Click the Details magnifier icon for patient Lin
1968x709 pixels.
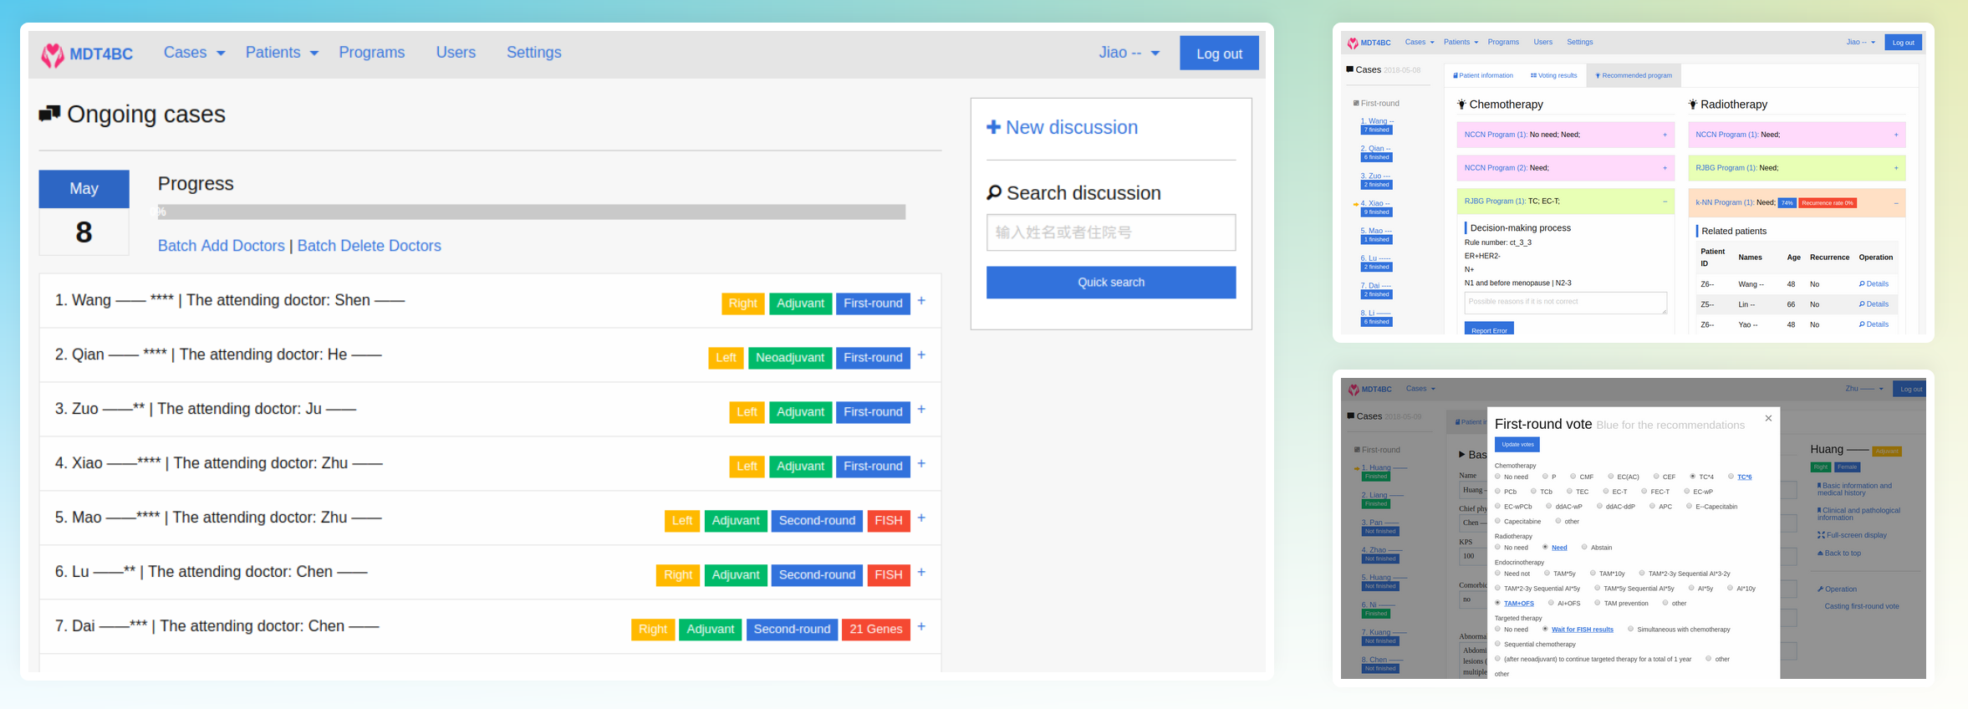1862,304
